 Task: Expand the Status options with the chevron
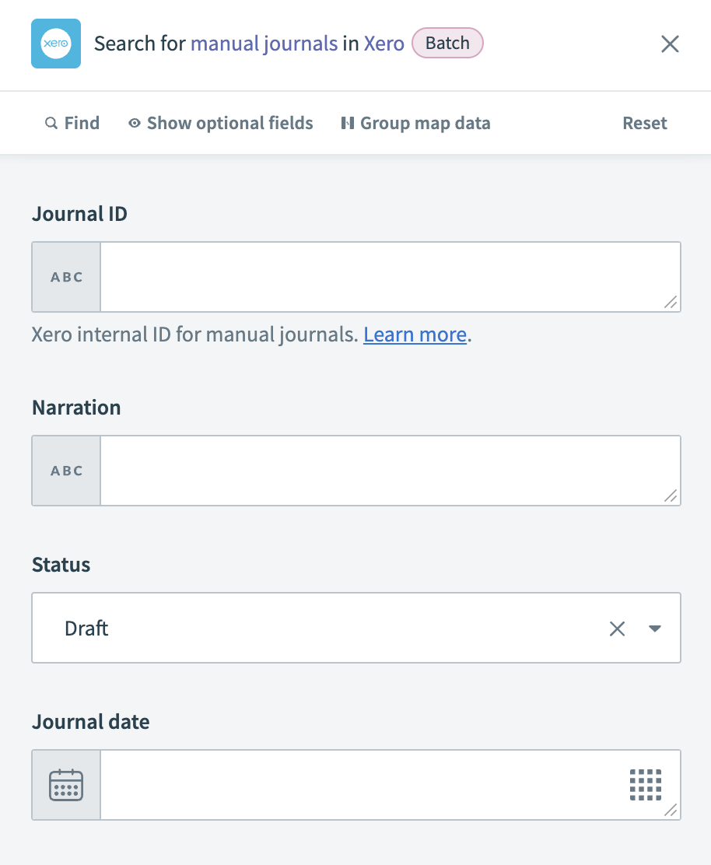point(654,628)
